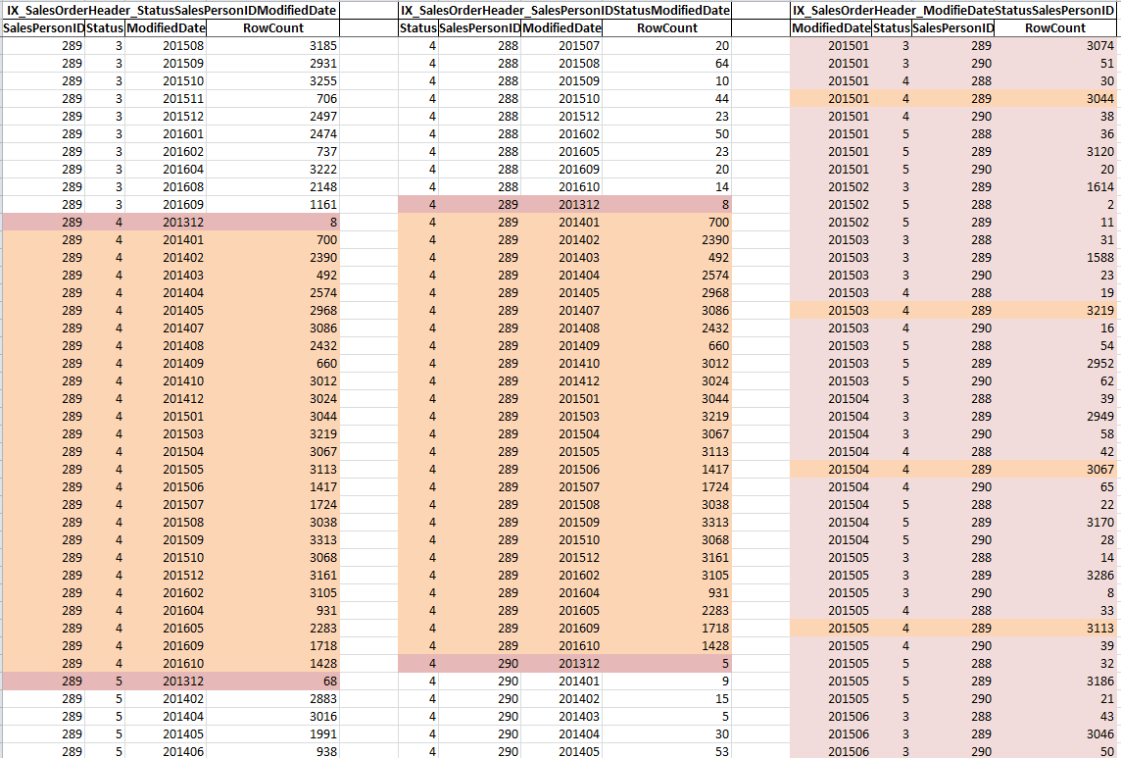
Task: Select the RowCount cell with value 2497
Action: 272,116
